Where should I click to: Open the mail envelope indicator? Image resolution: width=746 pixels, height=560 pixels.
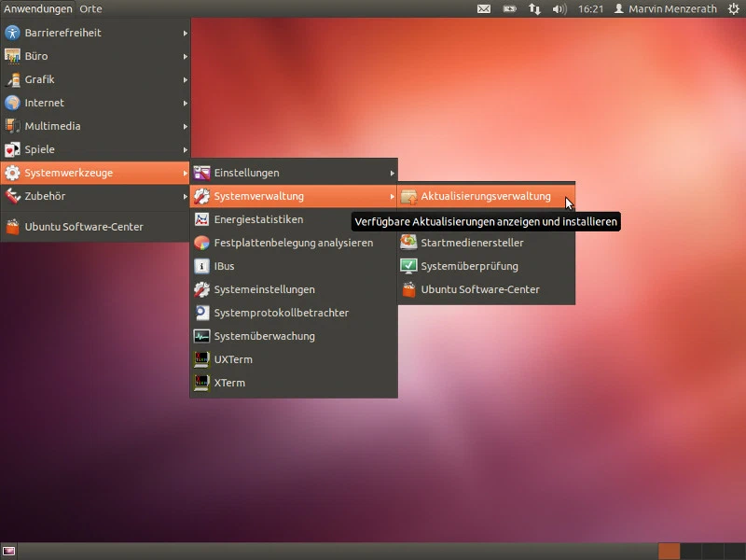[x=484, y=8]
